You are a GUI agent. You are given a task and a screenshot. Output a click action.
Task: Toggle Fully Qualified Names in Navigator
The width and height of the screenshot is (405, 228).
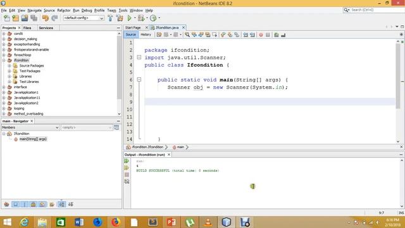(52, 204)
